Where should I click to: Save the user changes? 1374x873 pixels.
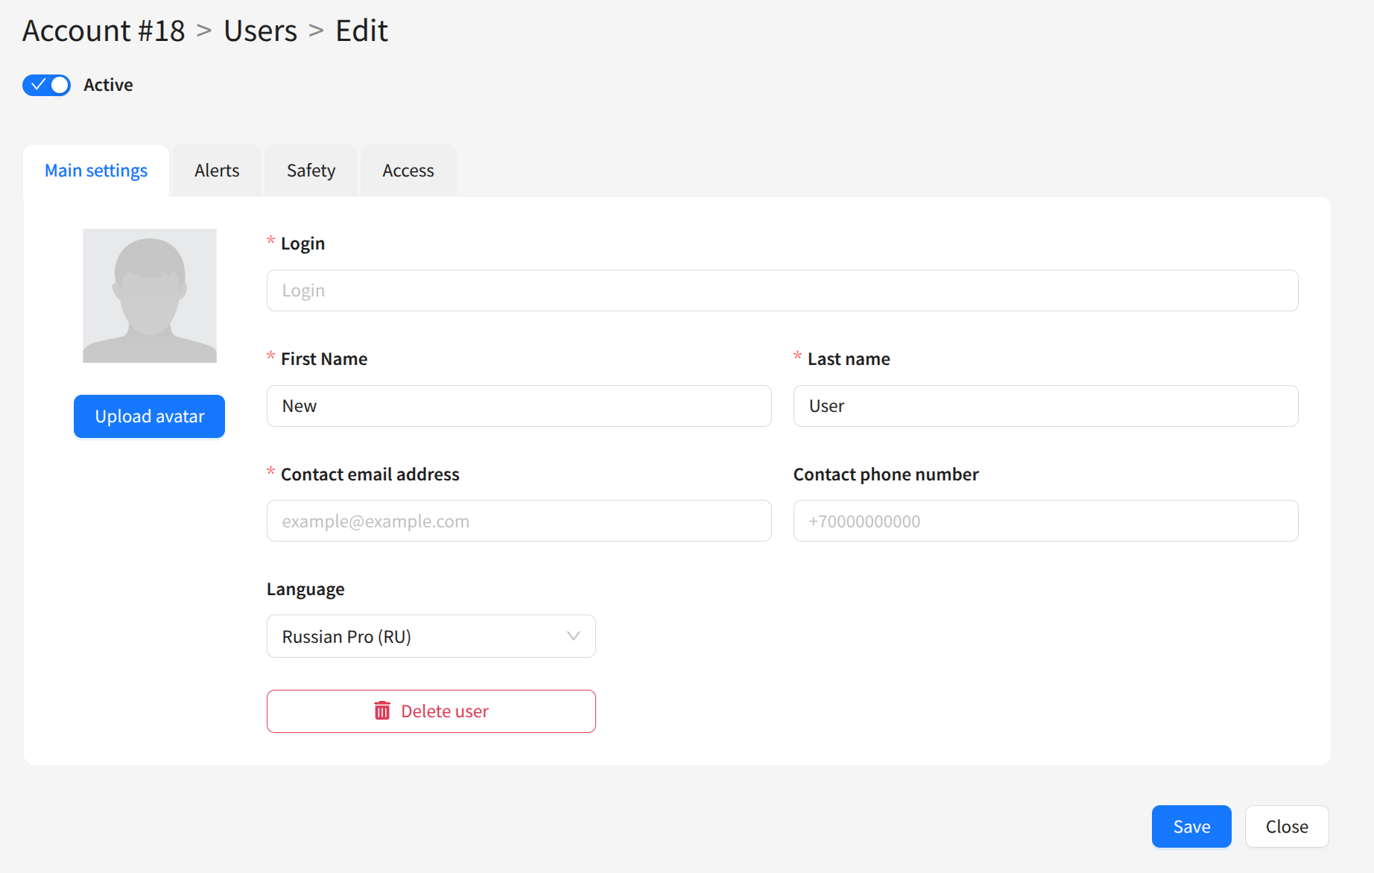1191,826
